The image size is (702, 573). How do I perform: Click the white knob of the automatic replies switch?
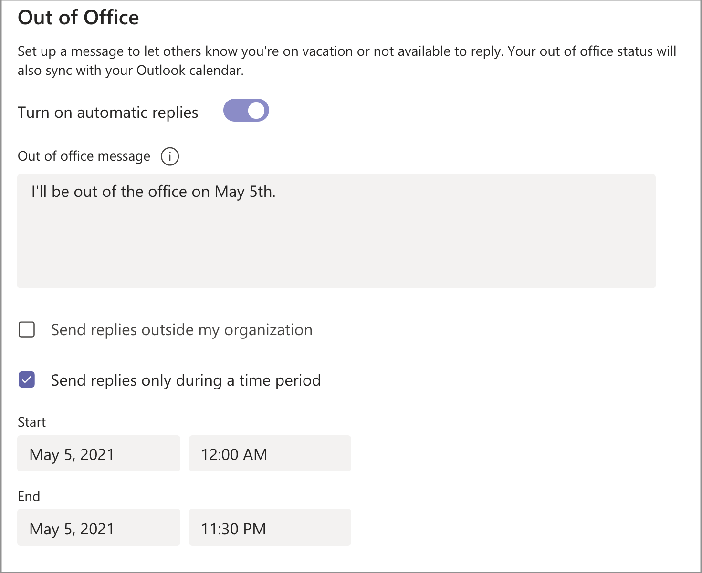point(256,111)
